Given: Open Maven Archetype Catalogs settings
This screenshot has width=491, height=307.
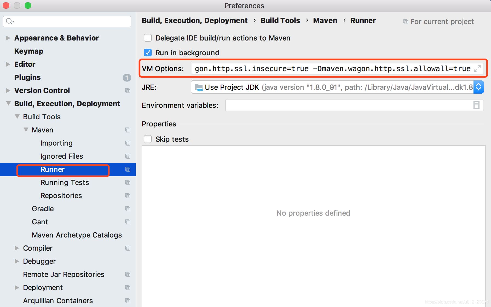Looking at the screenshot, I should click(77, 235).
